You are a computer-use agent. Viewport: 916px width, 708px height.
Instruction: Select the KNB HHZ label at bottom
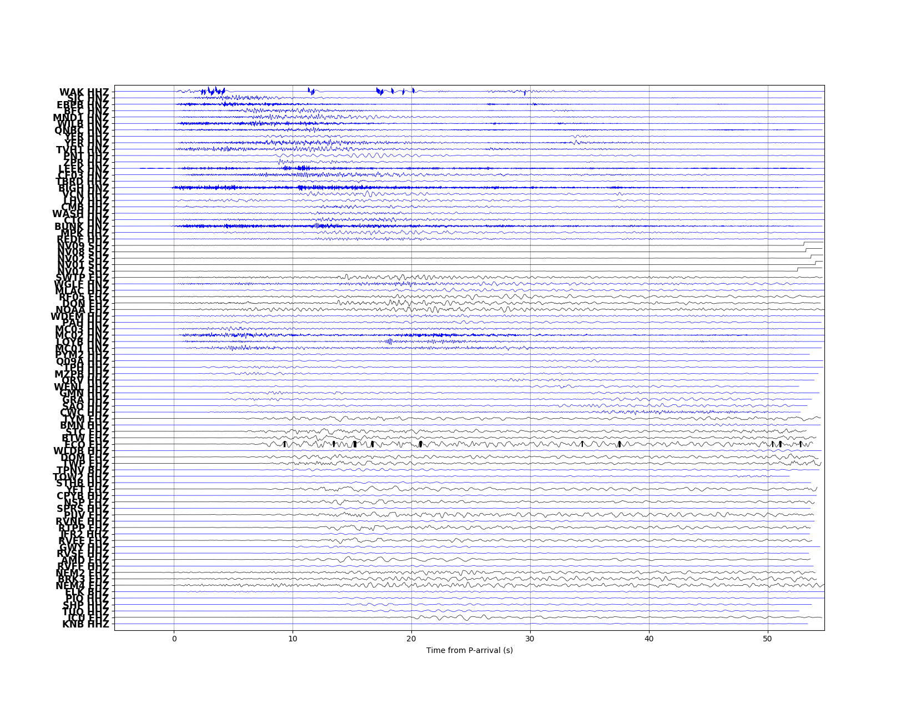pos(86,624)
